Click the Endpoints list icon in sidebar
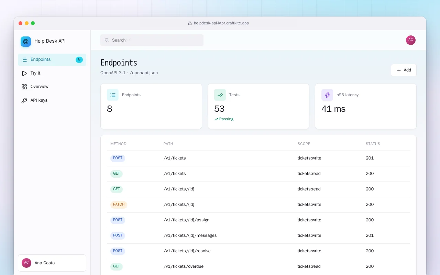440x275 pixels. (24, 59)
